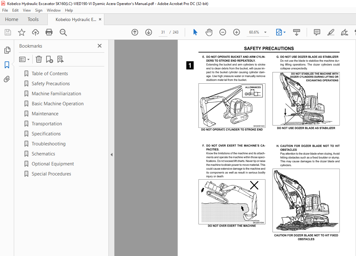Switch to the Home tab

12,19
